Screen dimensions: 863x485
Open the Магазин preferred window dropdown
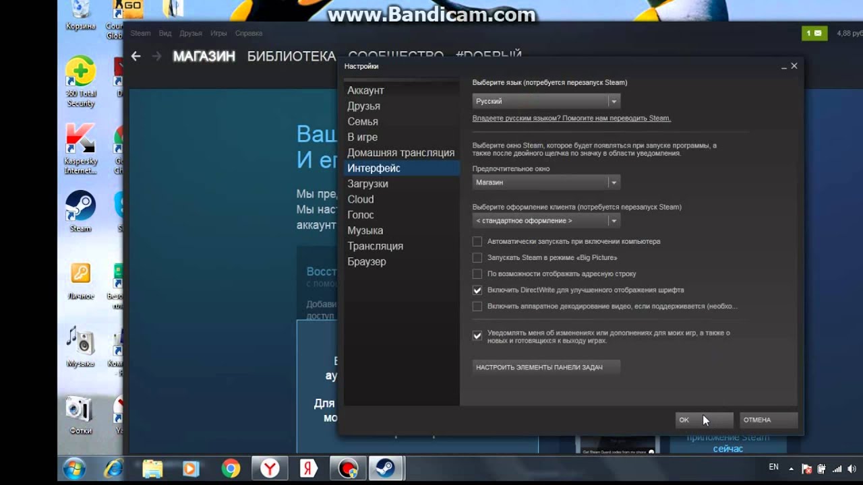coord(546,182)
